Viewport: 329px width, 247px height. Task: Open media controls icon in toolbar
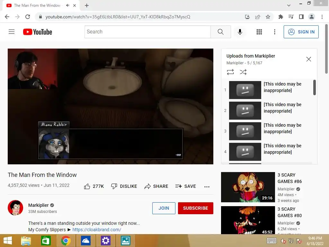(291, 17)
